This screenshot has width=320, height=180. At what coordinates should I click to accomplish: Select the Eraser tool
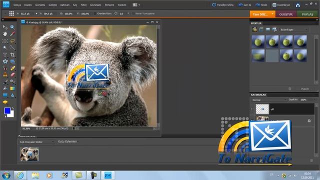pos(12,74)
